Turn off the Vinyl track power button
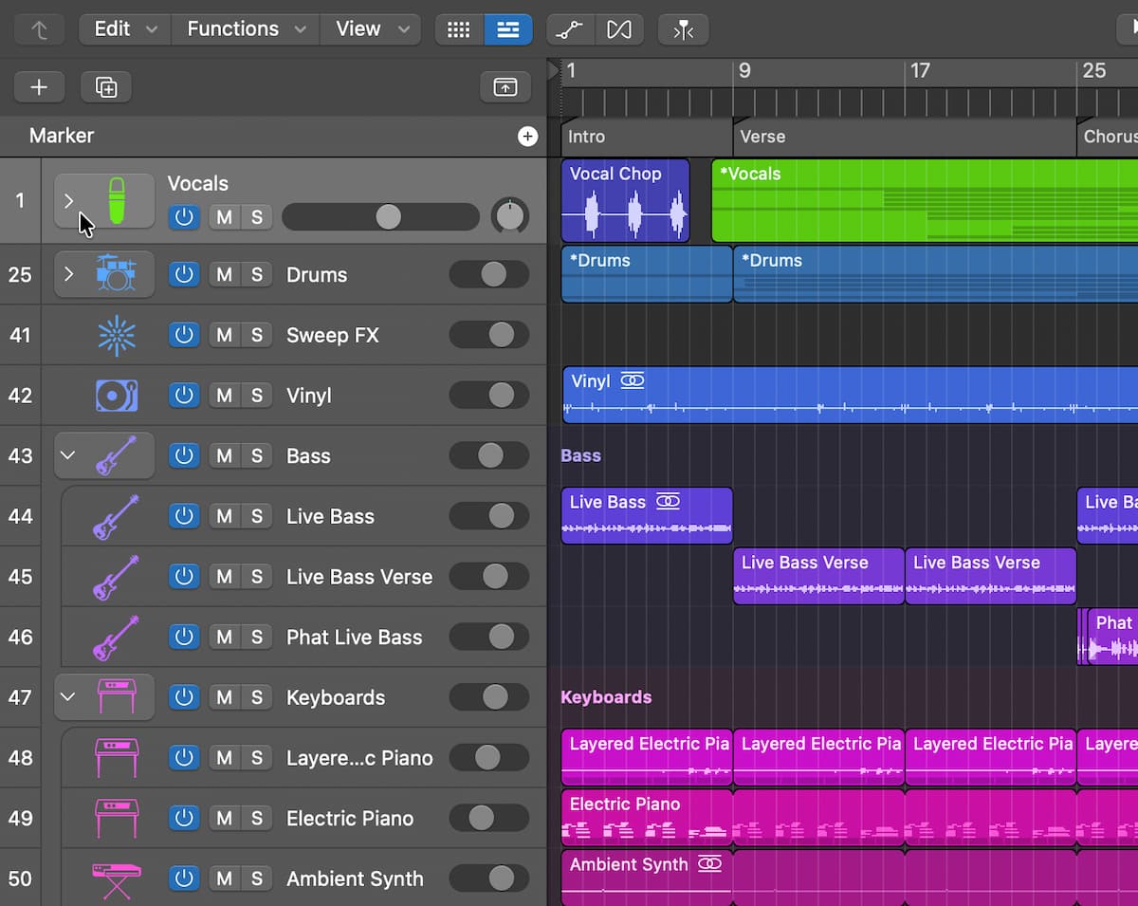This screenshot has height=906, width=1138. point(184,396)
